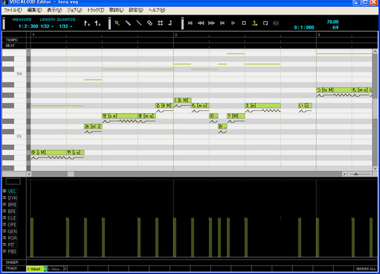Toggle loop playback icon

pos(265,23)
